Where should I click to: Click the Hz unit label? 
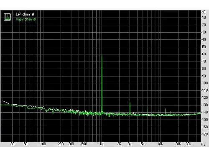pyautogui.click(x=203, y=144)
